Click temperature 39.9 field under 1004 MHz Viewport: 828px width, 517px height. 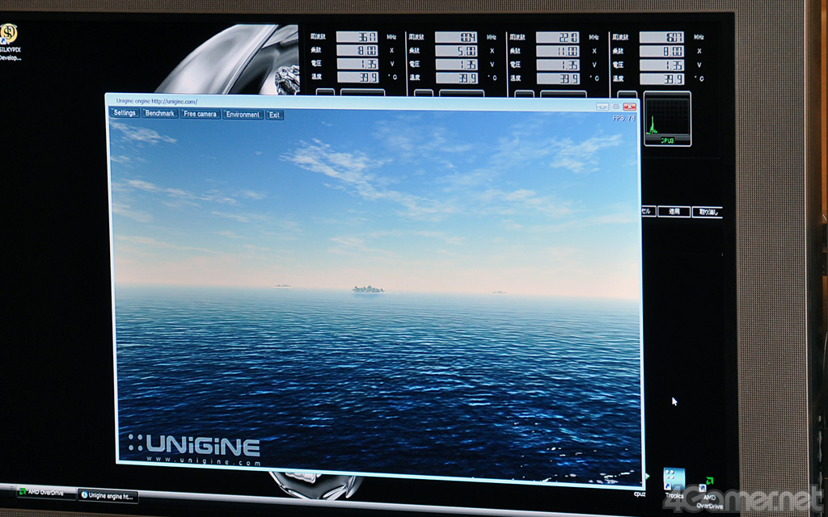457,78
